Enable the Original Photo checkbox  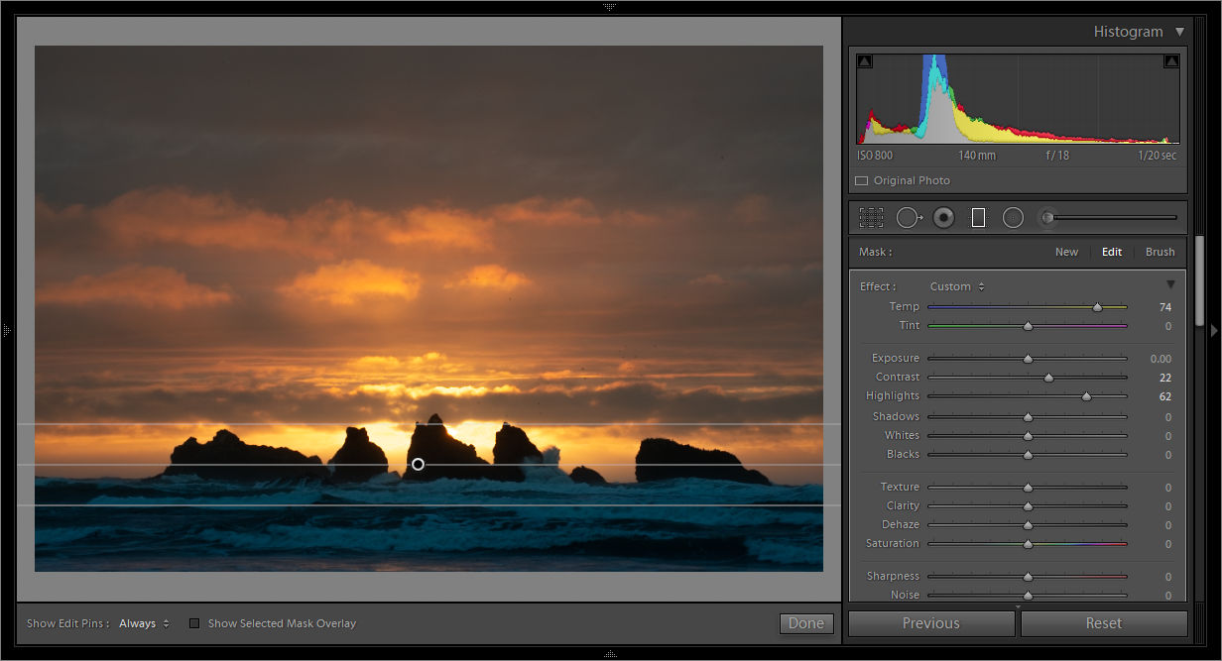click(x=861, y=180)
